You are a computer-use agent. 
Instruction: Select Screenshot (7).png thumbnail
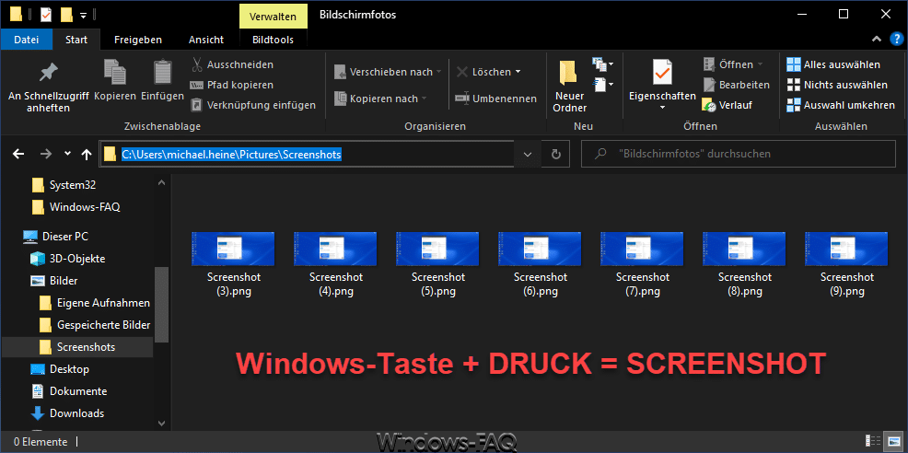[642, 250]
